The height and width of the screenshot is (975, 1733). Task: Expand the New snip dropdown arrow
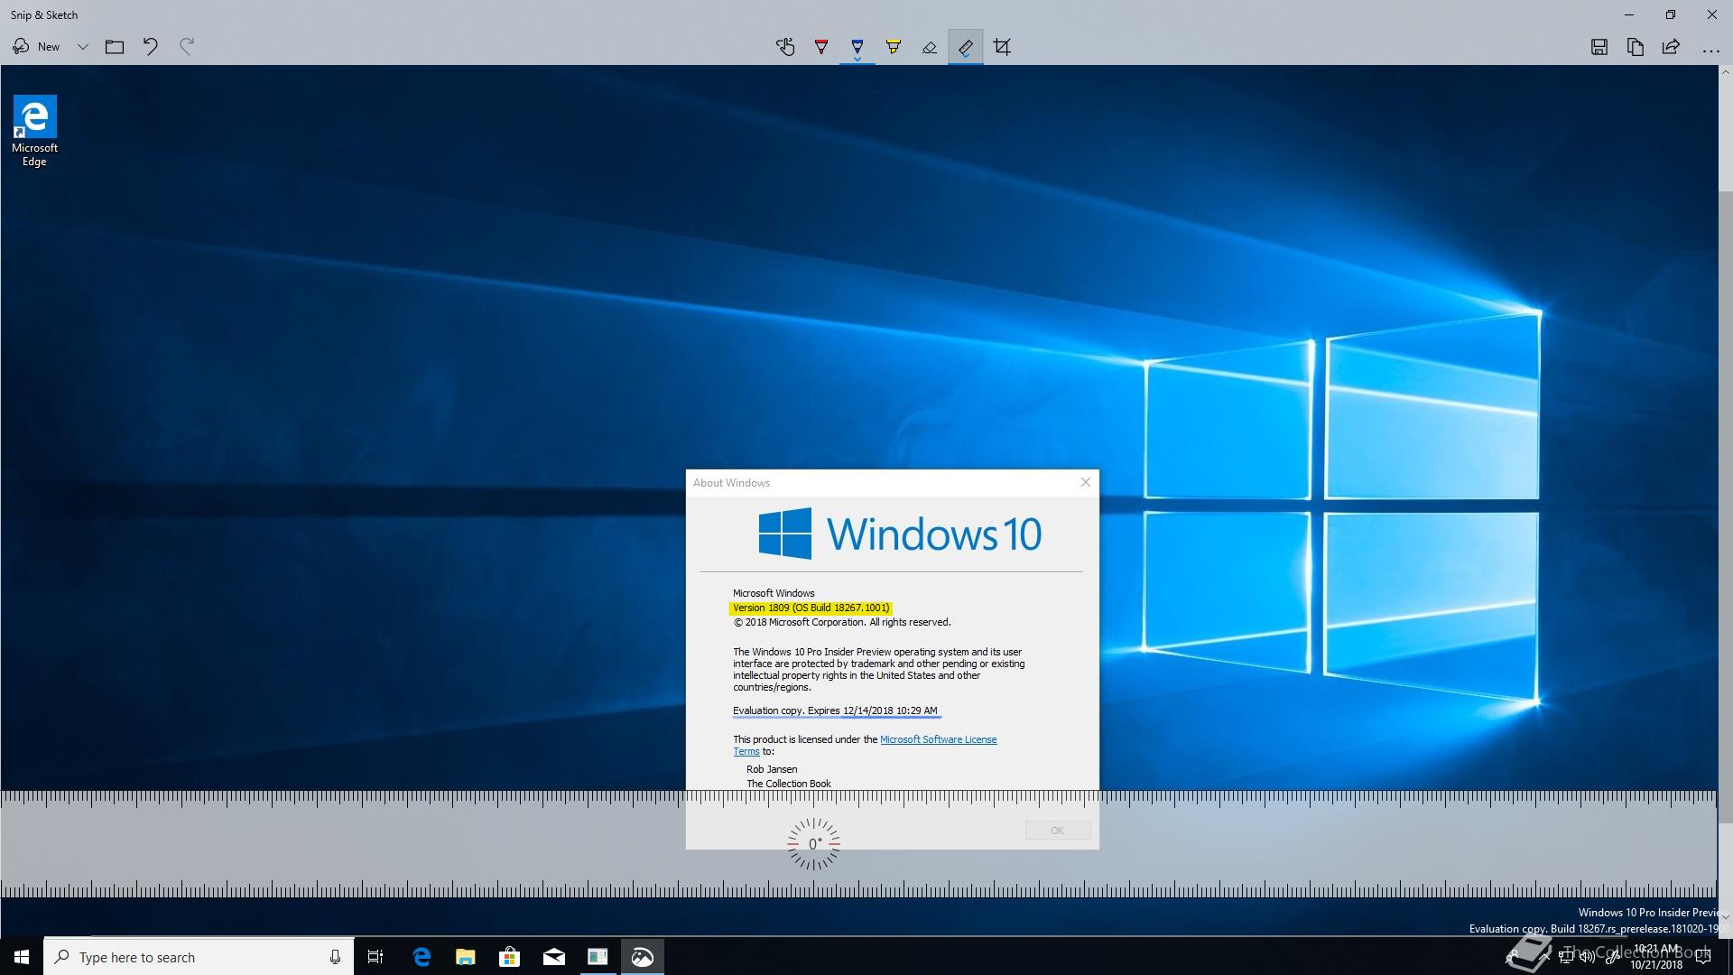point(82,47)
